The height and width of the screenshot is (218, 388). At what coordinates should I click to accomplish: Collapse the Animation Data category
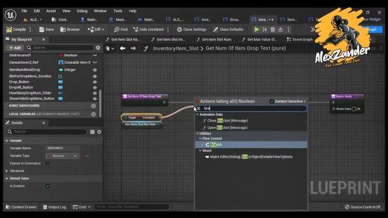click(x=197, y=114)
